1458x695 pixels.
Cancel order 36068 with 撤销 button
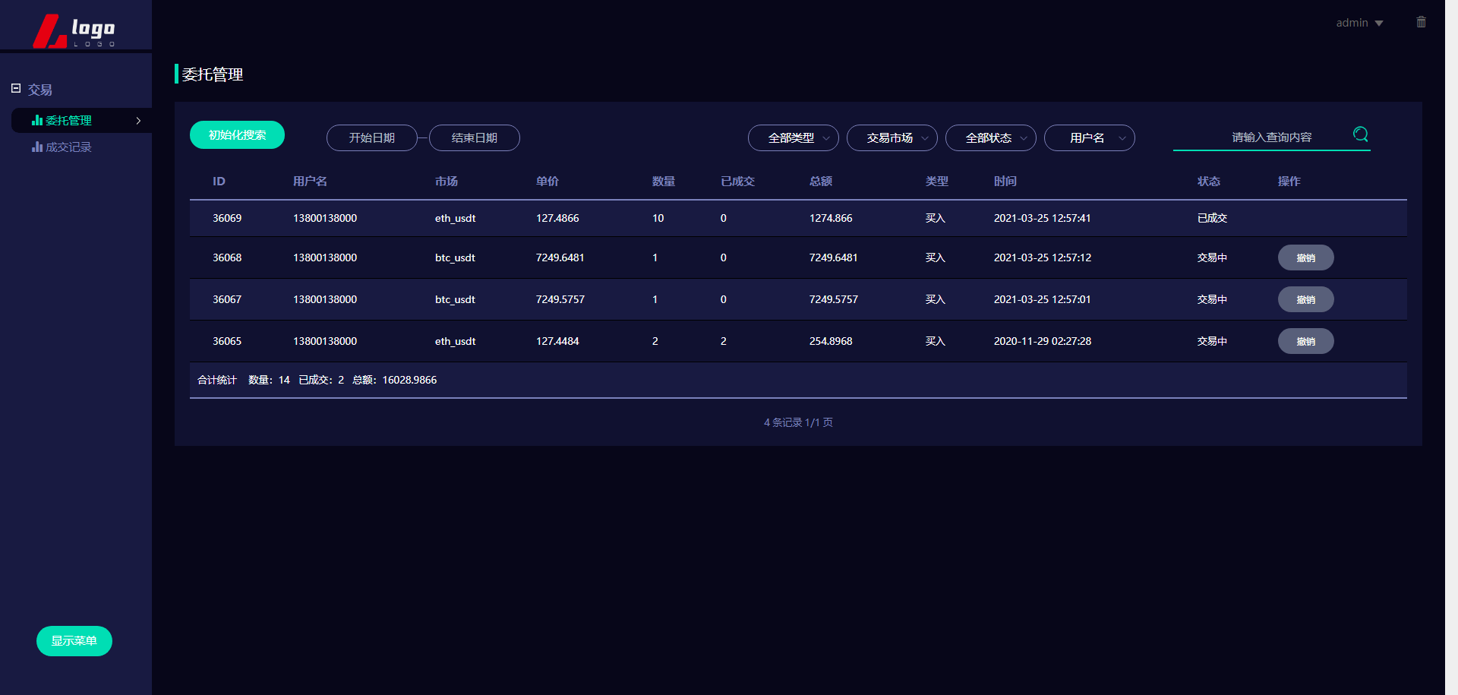point(1305,258)
